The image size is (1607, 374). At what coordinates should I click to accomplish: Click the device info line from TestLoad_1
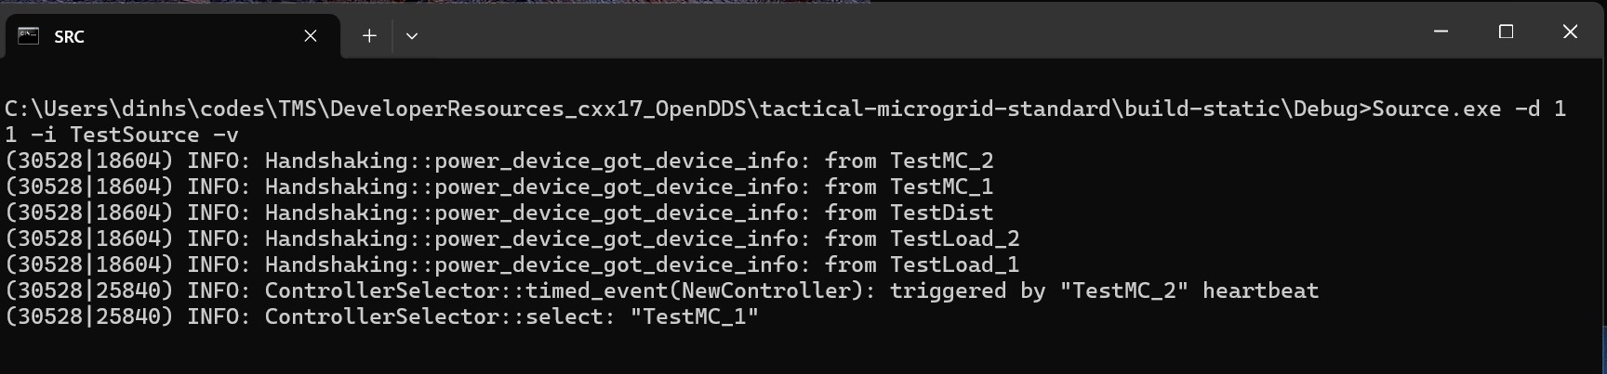tap(511, 265)
